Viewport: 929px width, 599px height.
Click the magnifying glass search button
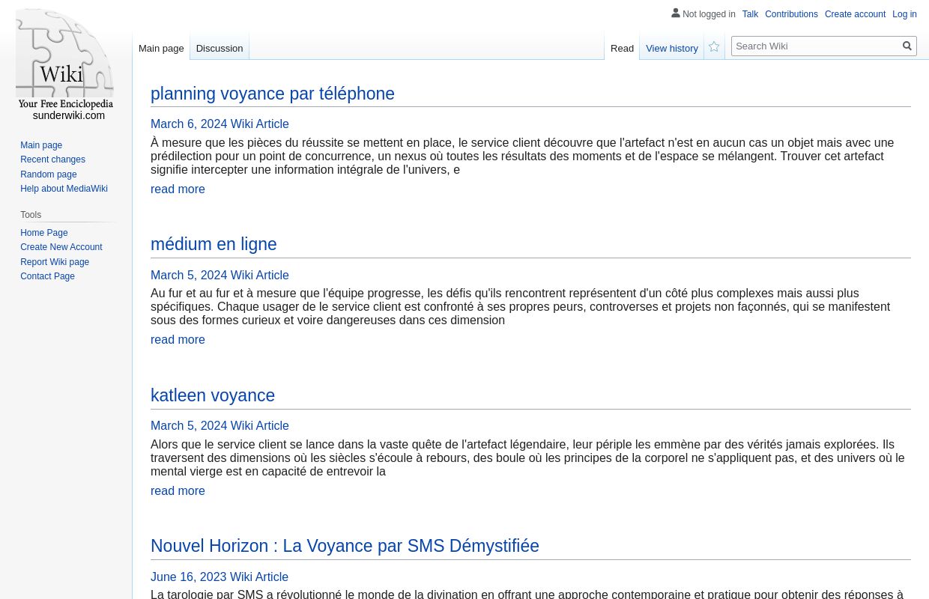(x=907, y=46)
